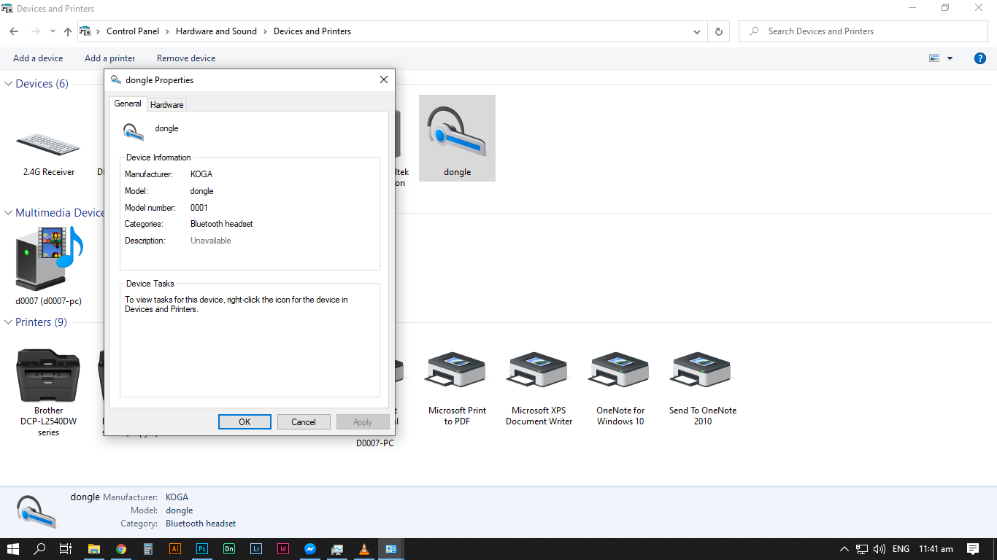Expand the chevron after Control Panel breadcrumb
997x560 pixels.
167,31
